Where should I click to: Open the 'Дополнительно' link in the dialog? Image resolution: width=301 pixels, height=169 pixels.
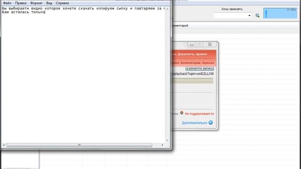click(194, 123)
